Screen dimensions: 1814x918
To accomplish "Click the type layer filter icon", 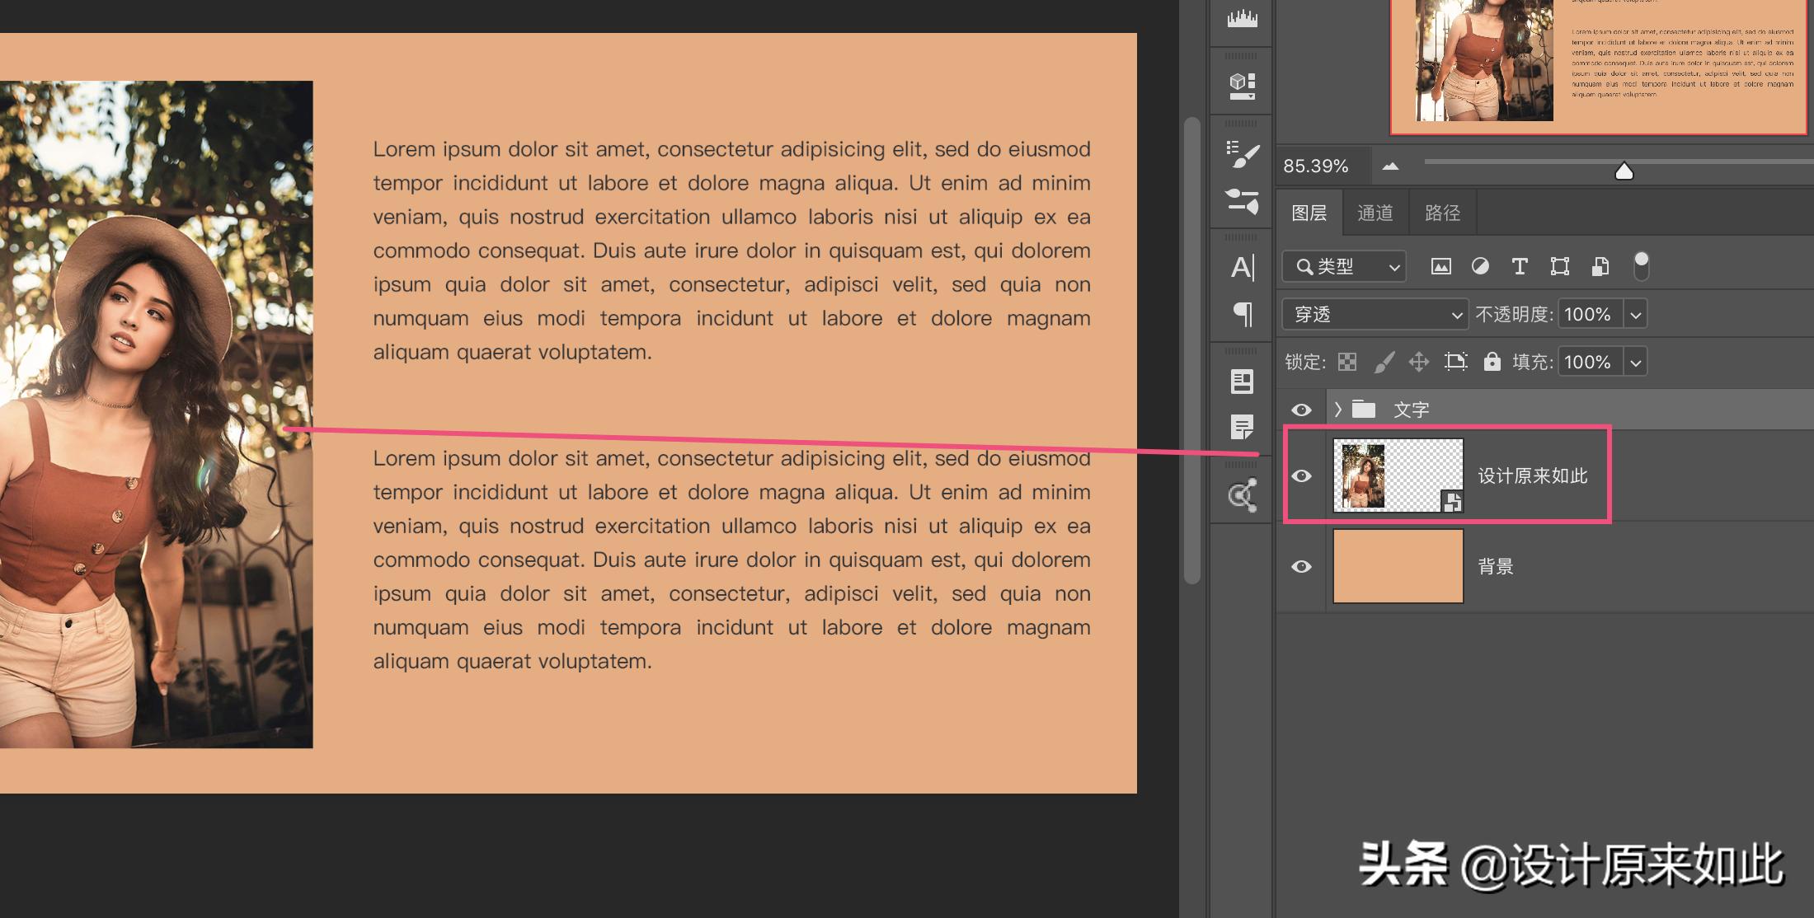I will point(1519,266).
